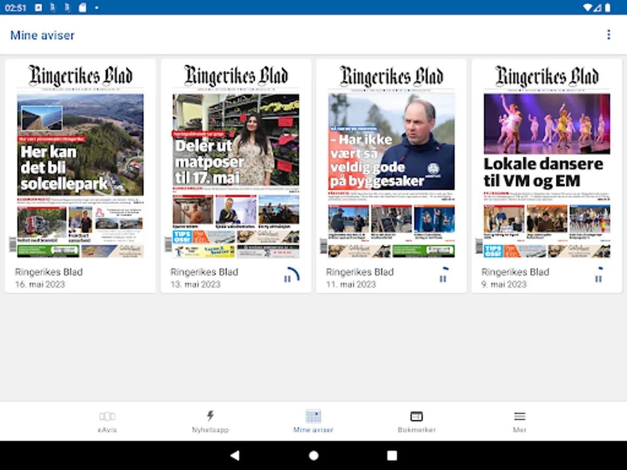
Task: Select the Mine aviser tab
Action: click(313, 422)
